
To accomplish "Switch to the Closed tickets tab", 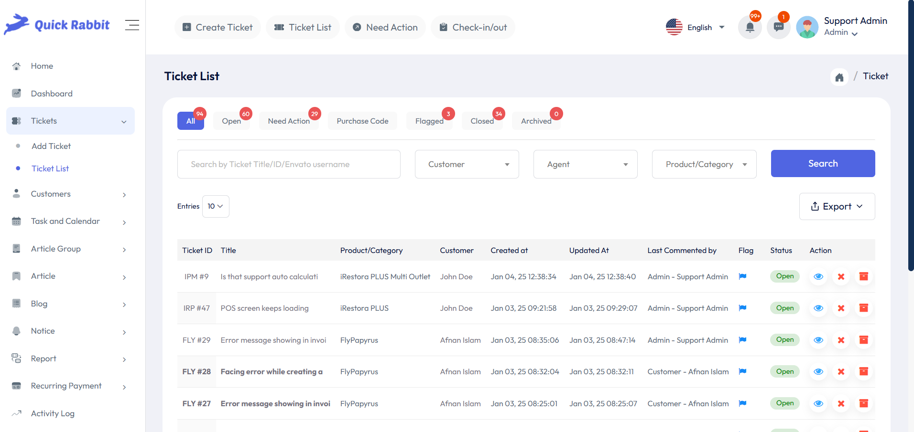I will (482, 121).
